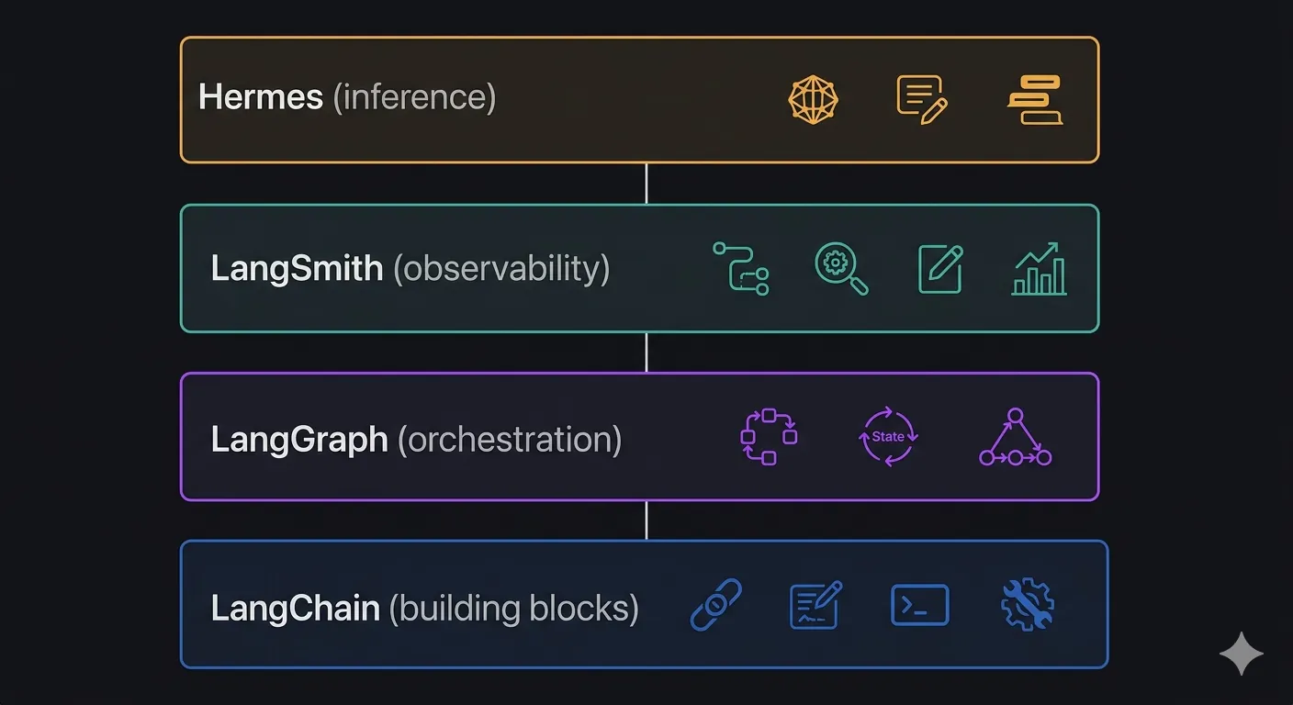This screenshot has width=1293, height=705.
Task: Click the orange chat bubbles icon
Action: (1034, 99)
